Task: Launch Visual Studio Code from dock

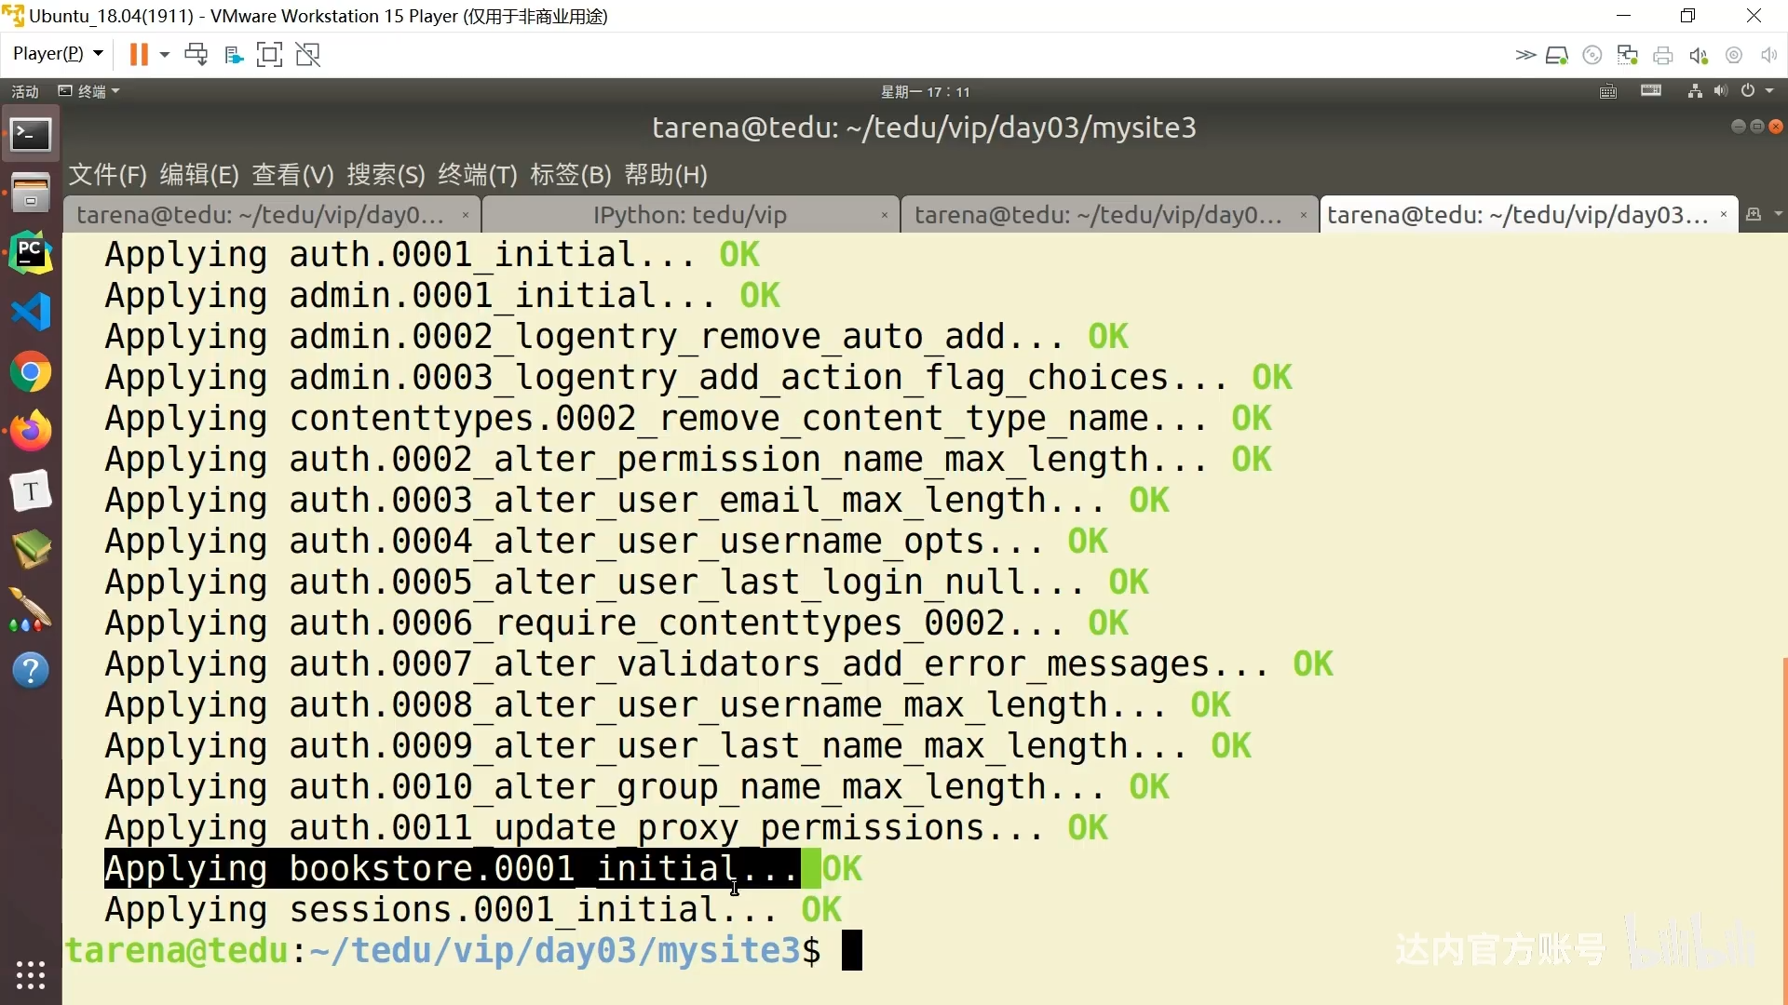Action: [x=31, y=313]
